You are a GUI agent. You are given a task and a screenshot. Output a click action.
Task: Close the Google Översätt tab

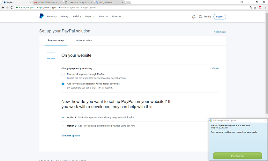(123, 2)
